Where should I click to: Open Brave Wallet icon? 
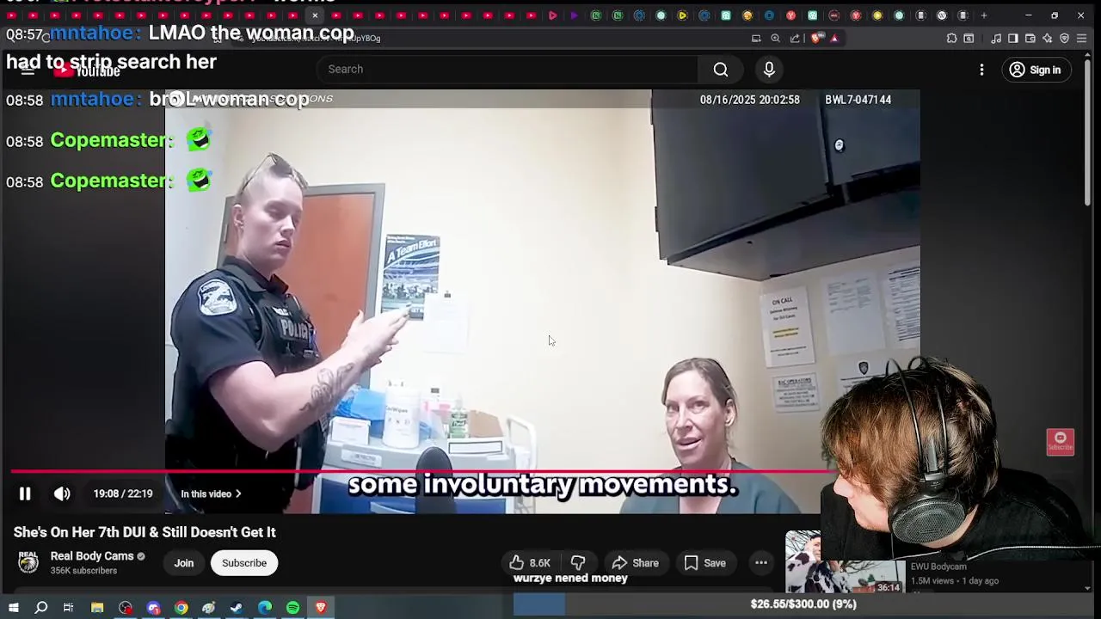click(x=1030, y=38)
